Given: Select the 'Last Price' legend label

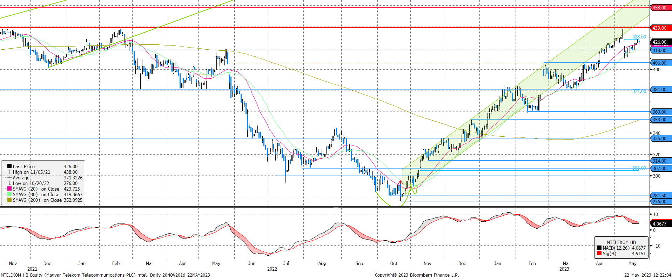Looking at the screenshot, I should (x=24, y=166).
